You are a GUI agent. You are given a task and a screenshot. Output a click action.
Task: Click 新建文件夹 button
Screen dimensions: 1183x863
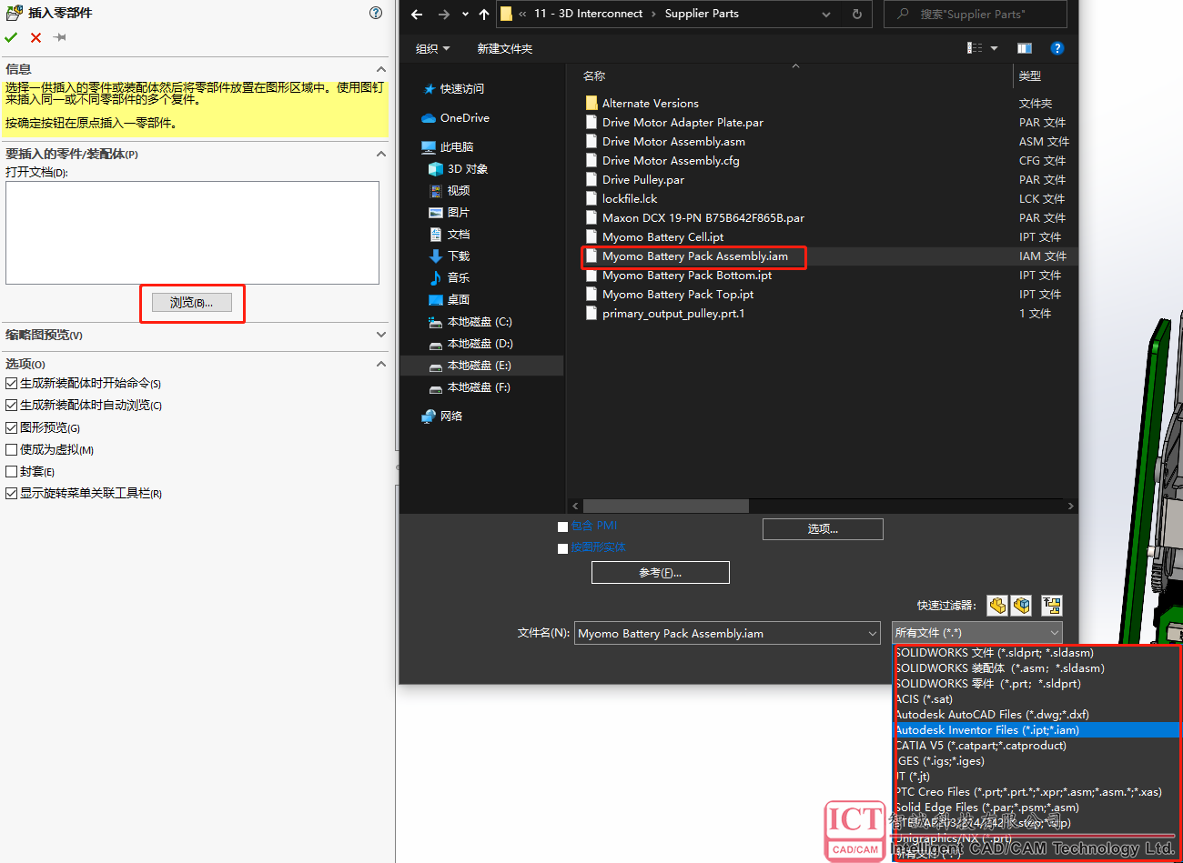pyautogui.click(x=505, y=49)
